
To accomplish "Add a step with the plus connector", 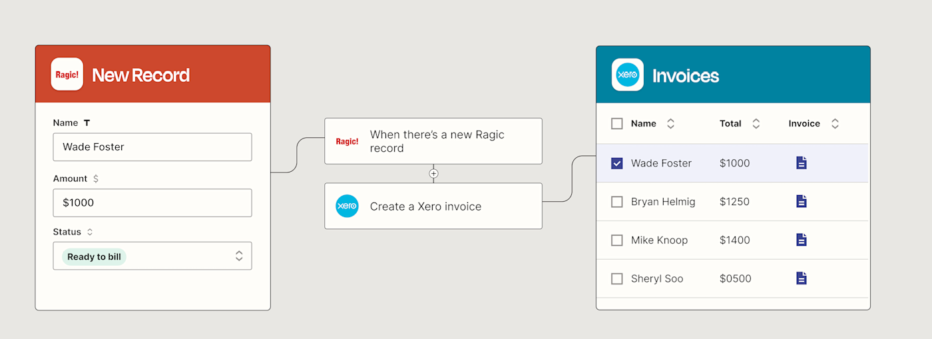I will click(x=433, y=173).
